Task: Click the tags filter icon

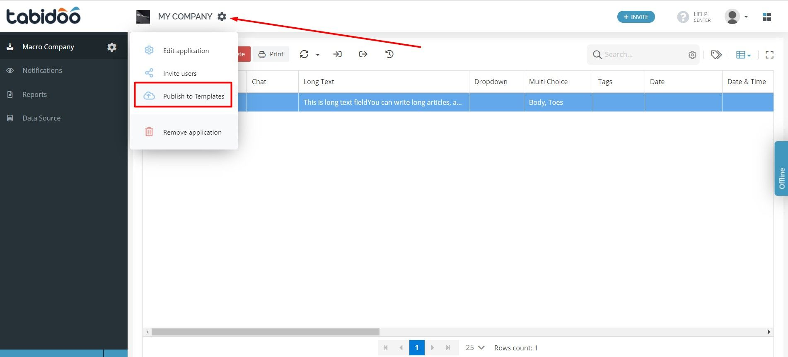Action: pos(716,55)
